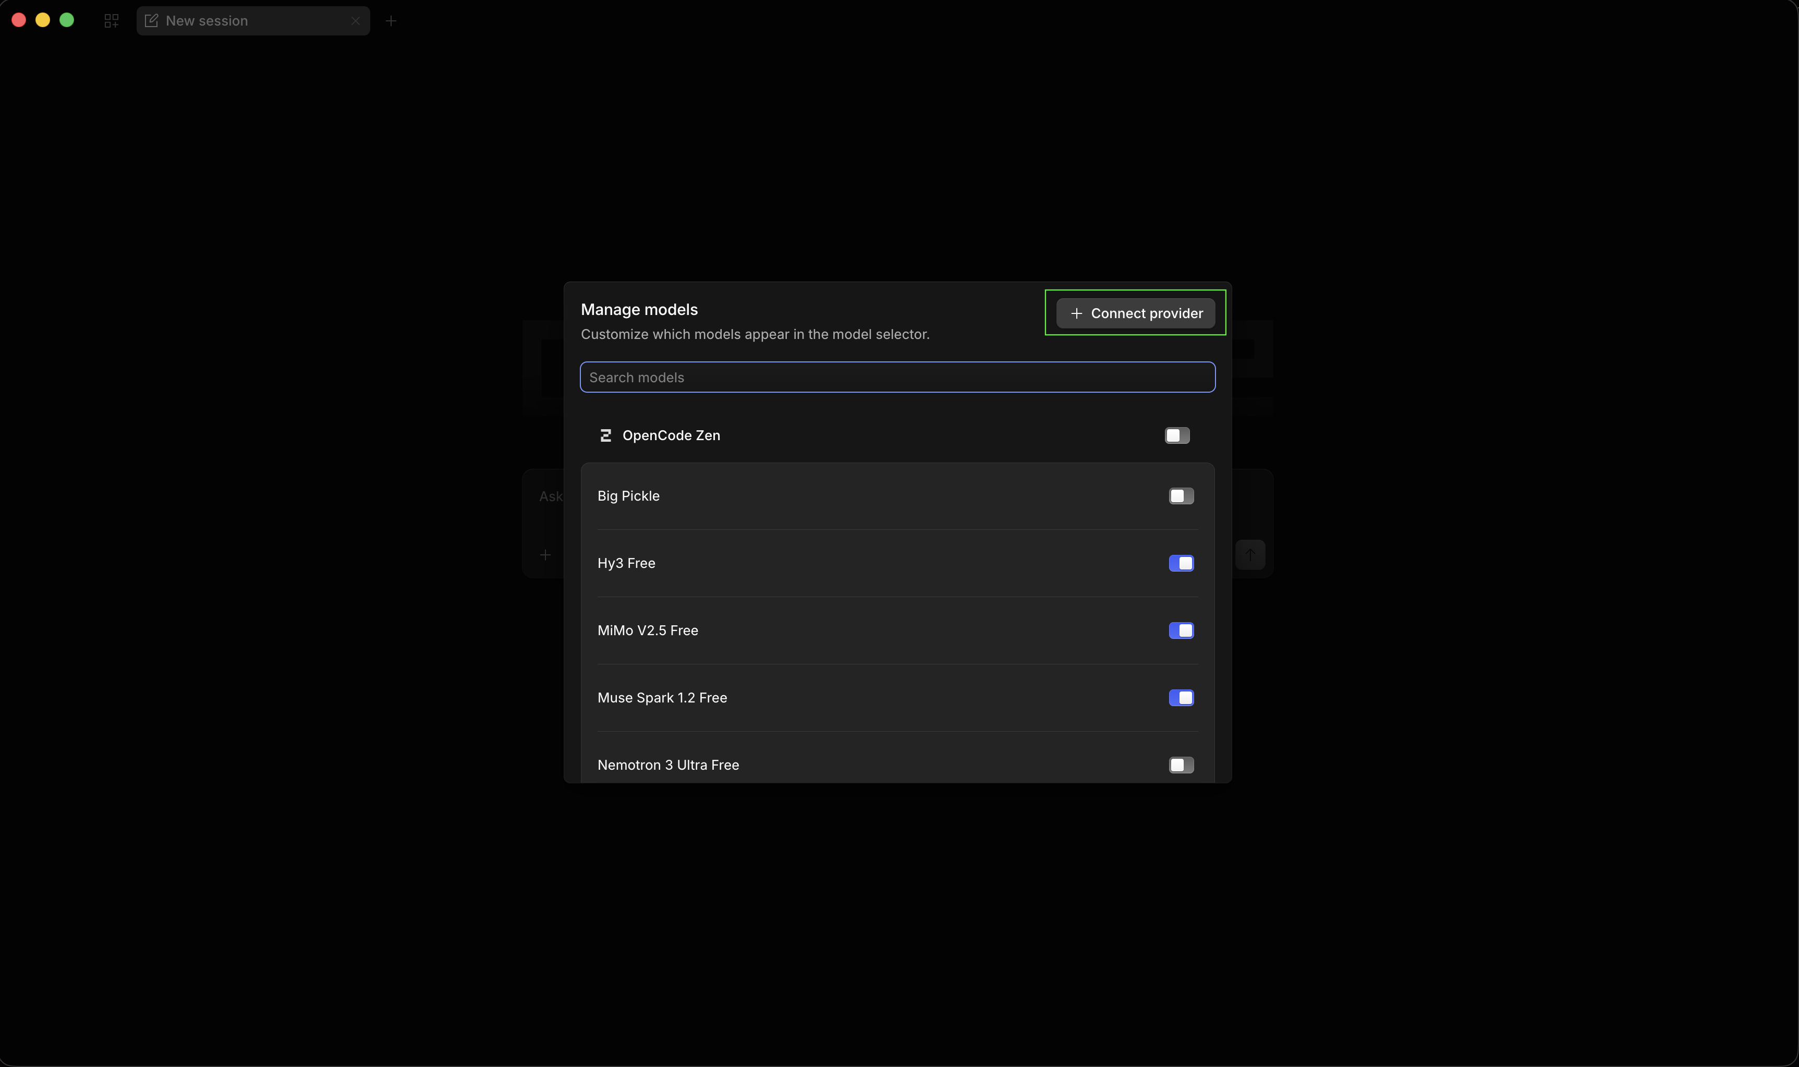This screenshot has width=1799, height=1067.
Task: Click the green fullscreen window button
Action: pyautogui.click(x=67, y=20)
